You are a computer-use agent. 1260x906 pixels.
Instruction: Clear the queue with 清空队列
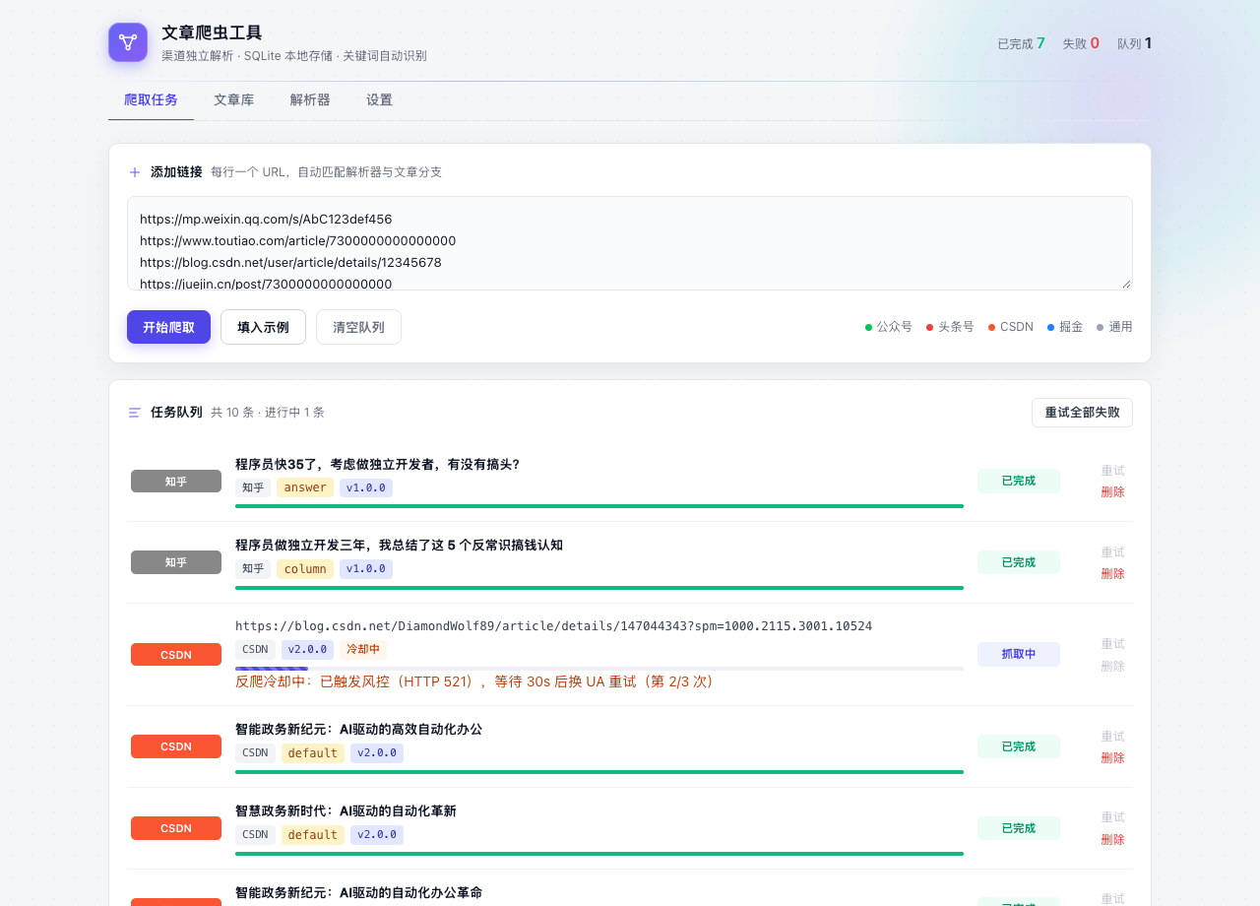[358, 327]
